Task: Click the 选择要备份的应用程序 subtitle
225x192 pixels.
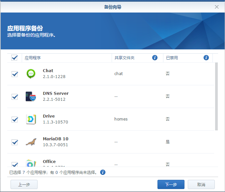Action: [31, 35]
